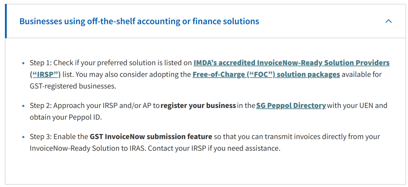Click the 'Businesses using off-the-shelf accounting' header title
This screenshot has height=187, width=408.
point(139,21)
